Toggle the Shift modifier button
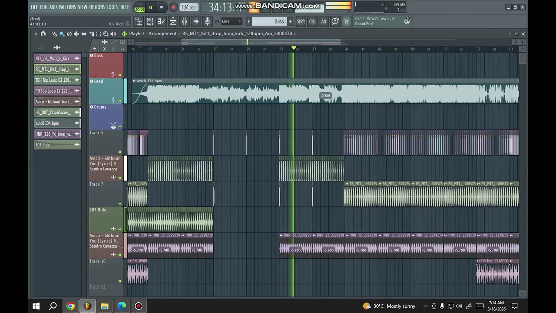This screenshot has height=313, width=556. [x=301, y=21]
